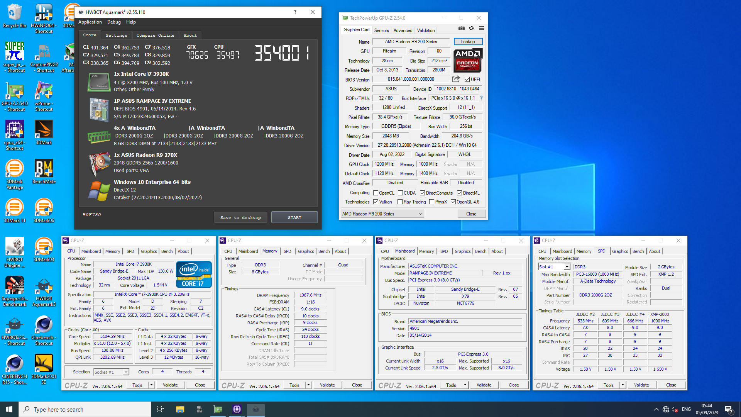Viewport: 741px width, 417px height.
Task: Open the 3DMark2001 SE desktop icon
Action: tap(44, 369)
